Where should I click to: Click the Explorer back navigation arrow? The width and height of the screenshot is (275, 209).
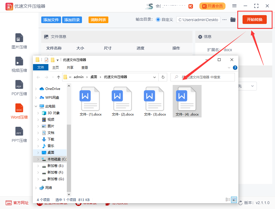(x=38, y=77)
